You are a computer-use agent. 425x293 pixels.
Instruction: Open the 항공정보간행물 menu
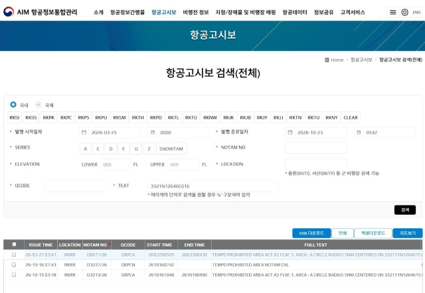click(127, 12)
